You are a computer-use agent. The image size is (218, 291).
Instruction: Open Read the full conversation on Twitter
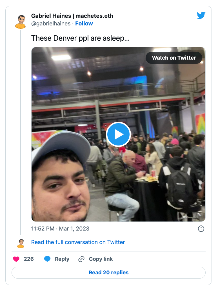click(x=78, y=242)
